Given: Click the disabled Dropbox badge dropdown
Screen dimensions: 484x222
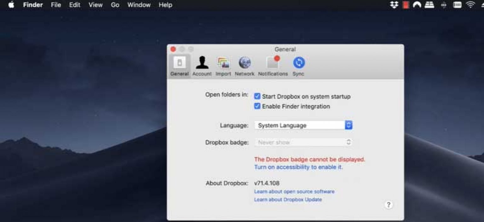Looking at the screenshot, I should pos(303,142).
